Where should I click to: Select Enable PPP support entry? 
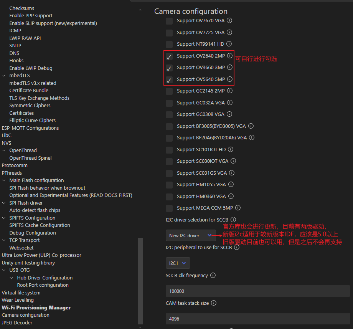pyautogui.click(x=31, y=15)
